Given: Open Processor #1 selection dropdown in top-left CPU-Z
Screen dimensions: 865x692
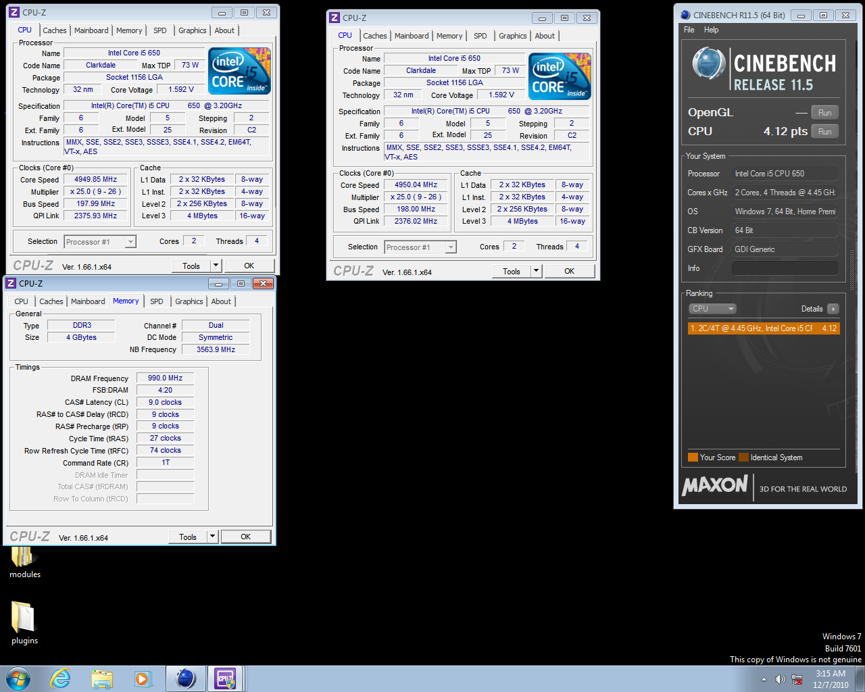Looking at the screenshot, I should tap(100, 242).
